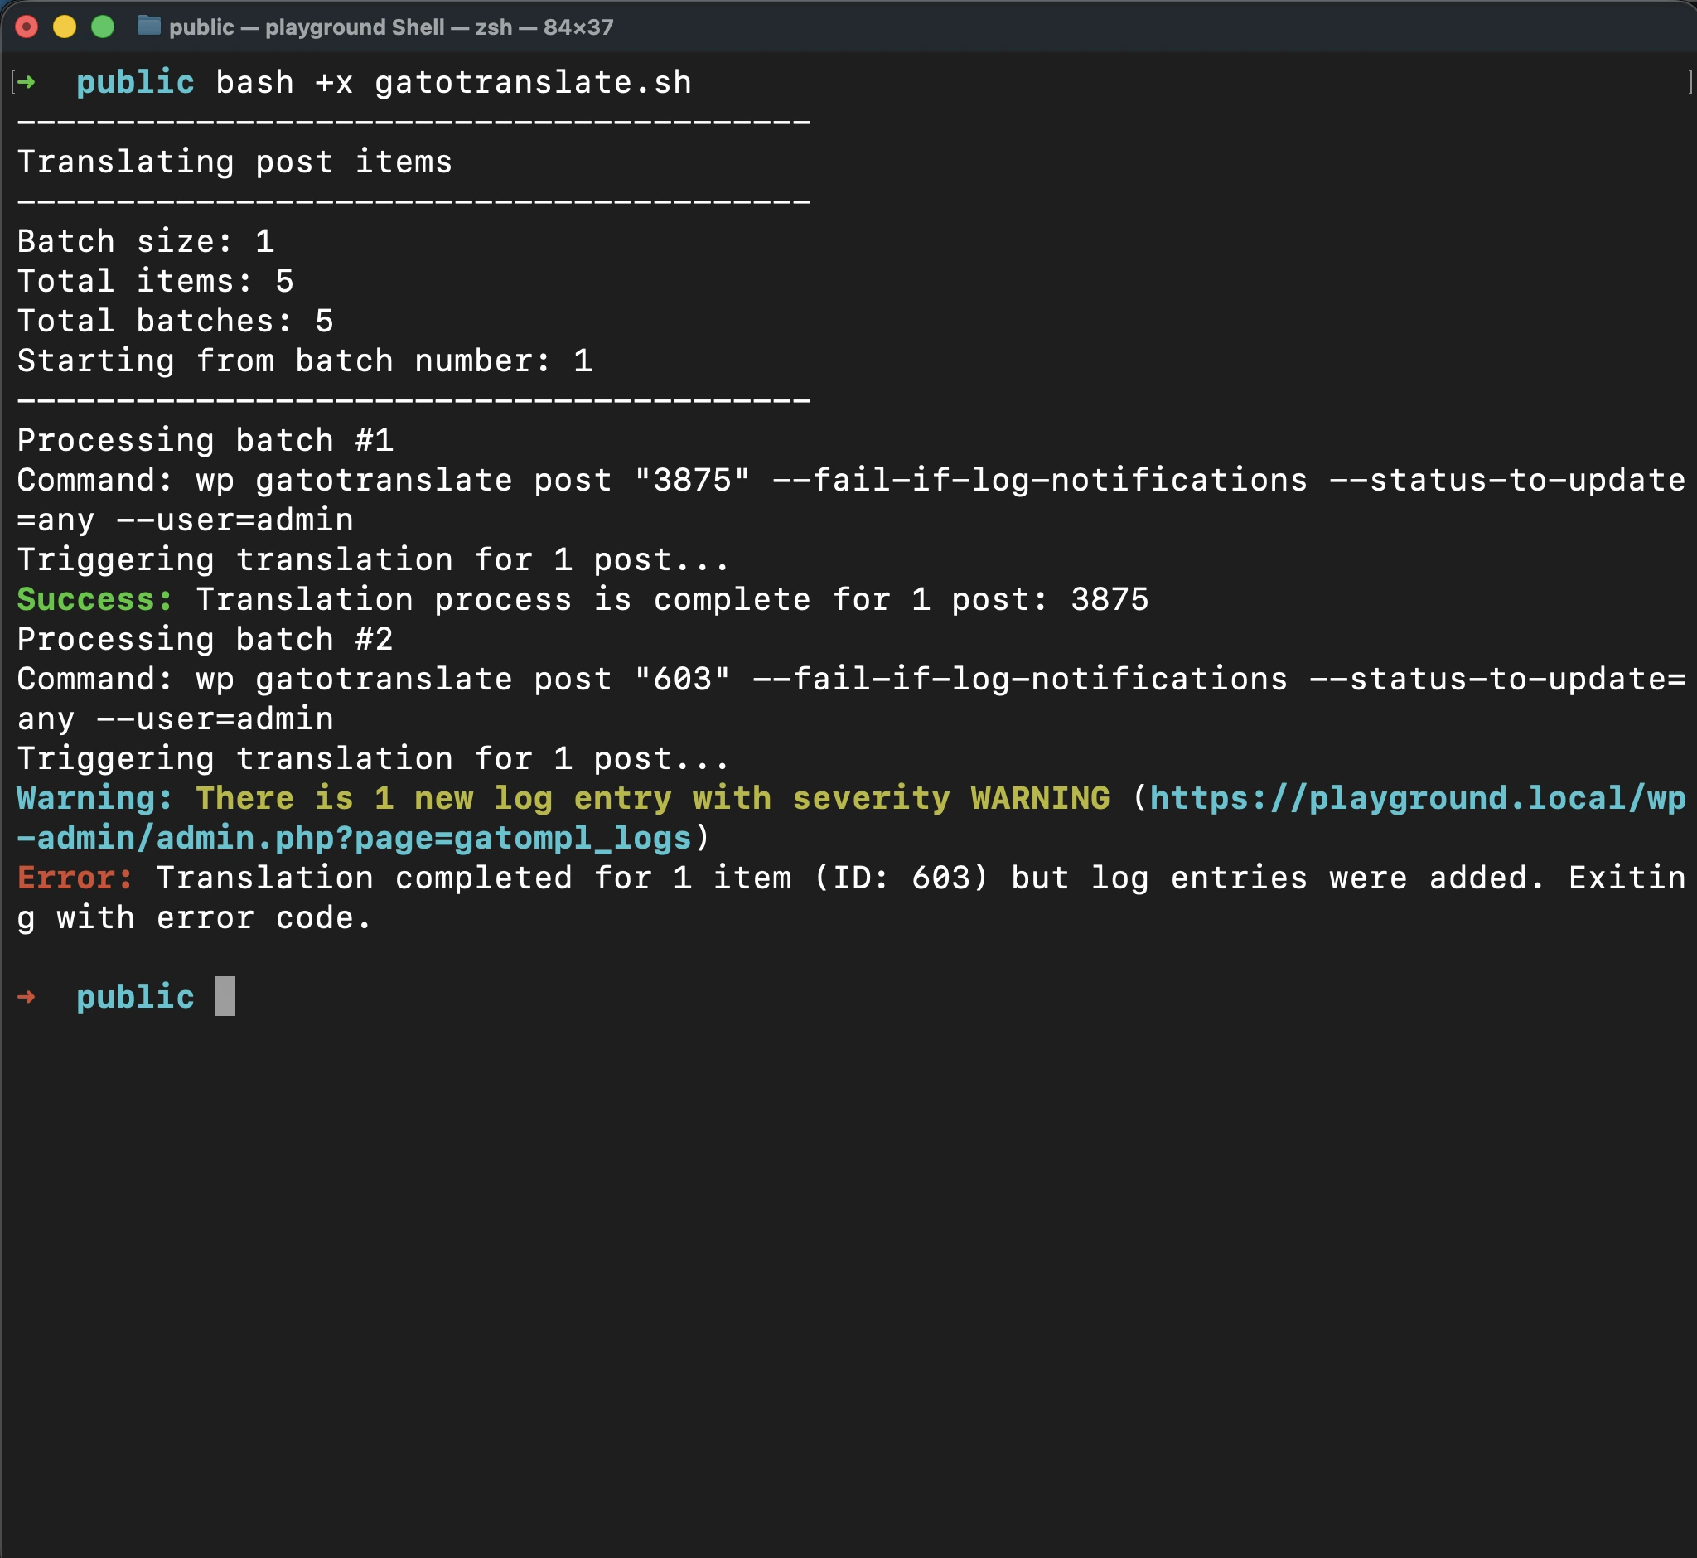Click the green full-screen button
This screenshot has height=1558, width=1697.
pos(102,27)
